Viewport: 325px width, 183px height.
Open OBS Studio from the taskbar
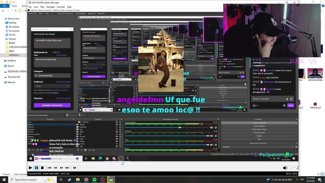(x=103, y=180)
